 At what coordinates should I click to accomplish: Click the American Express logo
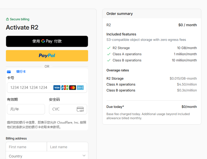(80, 88)
